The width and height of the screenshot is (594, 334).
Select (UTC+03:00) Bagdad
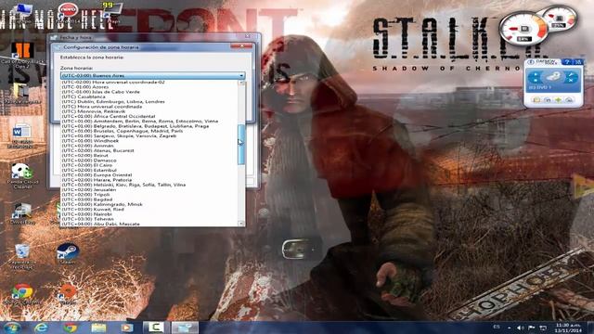(x=86, y=200)
